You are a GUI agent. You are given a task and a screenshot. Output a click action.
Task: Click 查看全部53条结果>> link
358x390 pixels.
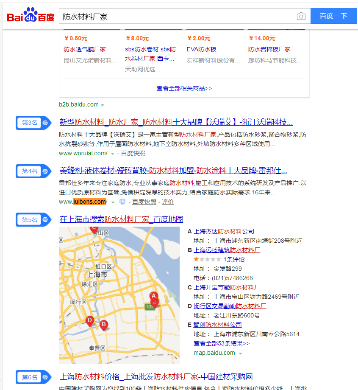pyautogui.click(x=222, y=343)
